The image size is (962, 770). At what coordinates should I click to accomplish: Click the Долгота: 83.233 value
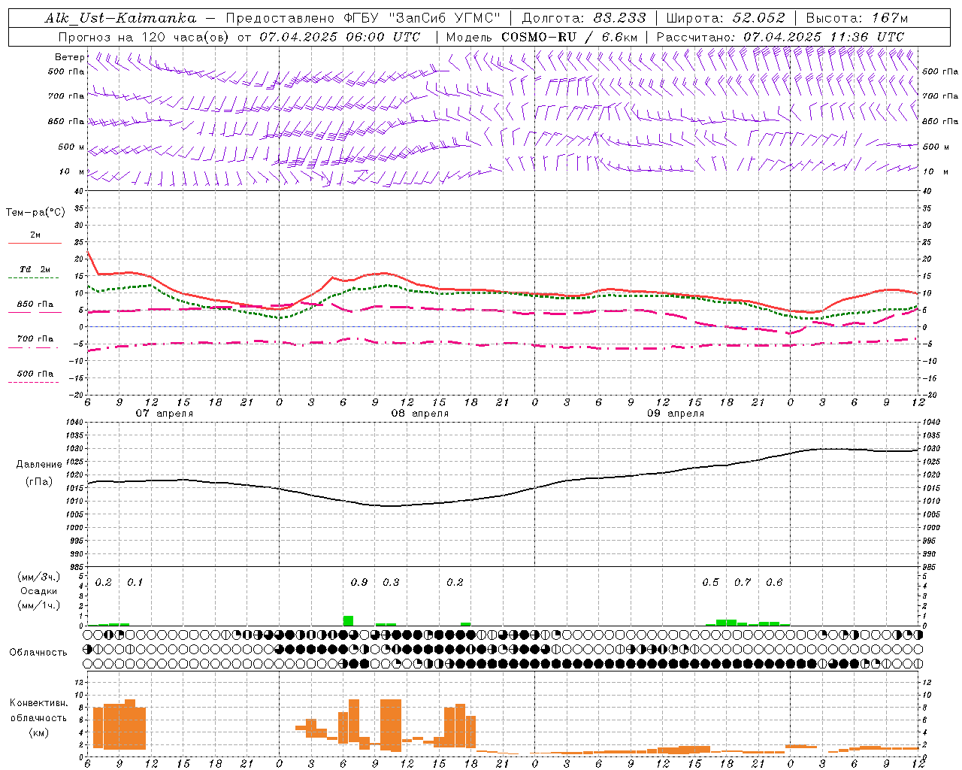pos(584,18)
